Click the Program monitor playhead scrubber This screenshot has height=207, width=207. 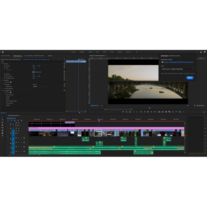coord(149,108)
